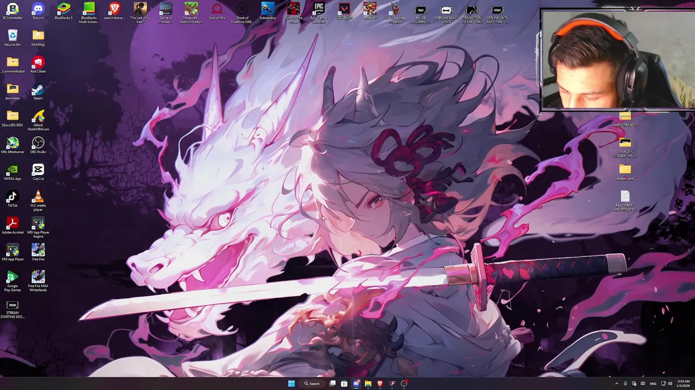Select the RAMMap folder icon
Screen dimensions: 695x390
[38, 38]
